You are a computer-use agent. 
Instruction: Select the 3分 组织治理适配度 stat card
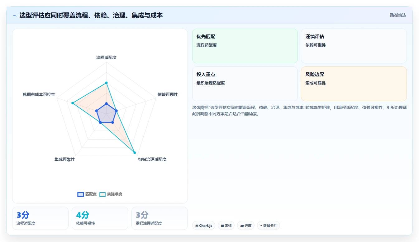click(160, 218)
